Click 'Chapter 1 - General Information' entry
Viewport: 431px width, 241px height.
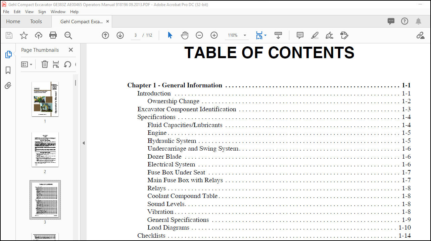pyautogui.click(x=175, y=85)
